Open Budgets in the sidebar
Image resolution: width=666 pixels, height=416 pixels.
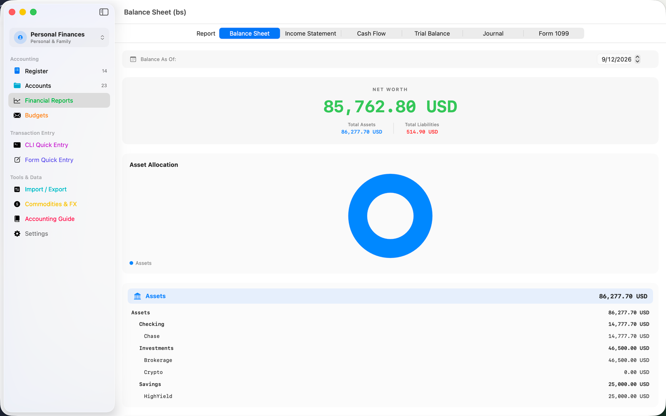click(x=59, y=115)
